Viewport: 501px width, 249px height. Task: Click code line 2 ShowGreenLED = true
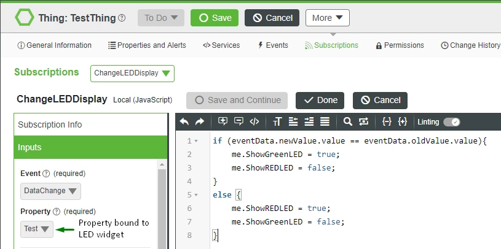[x=286, y=155]
